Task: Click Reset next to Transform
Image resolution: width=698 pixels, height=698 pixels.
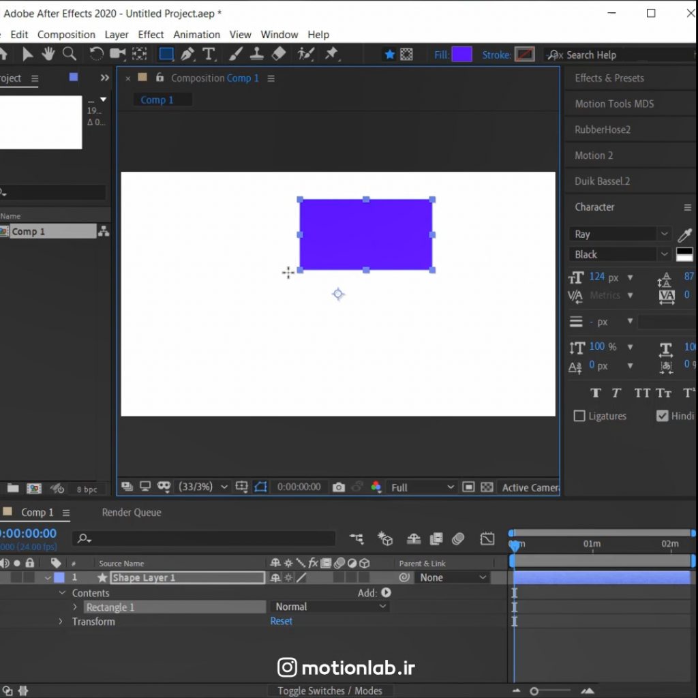Action: pos(282,621)
